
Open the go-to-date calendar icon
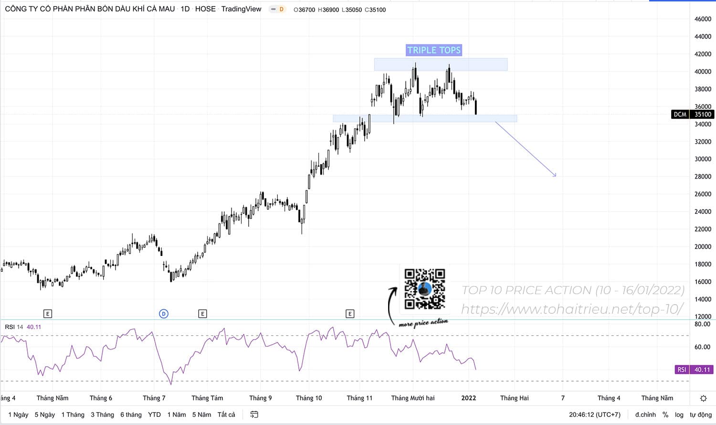point(254,414)
